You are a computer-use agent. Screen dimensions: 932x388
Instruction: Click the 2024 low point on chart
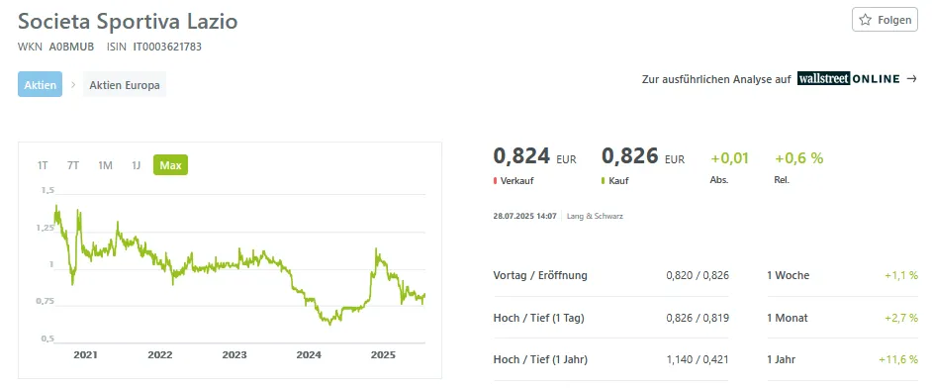tap(329, 323)
